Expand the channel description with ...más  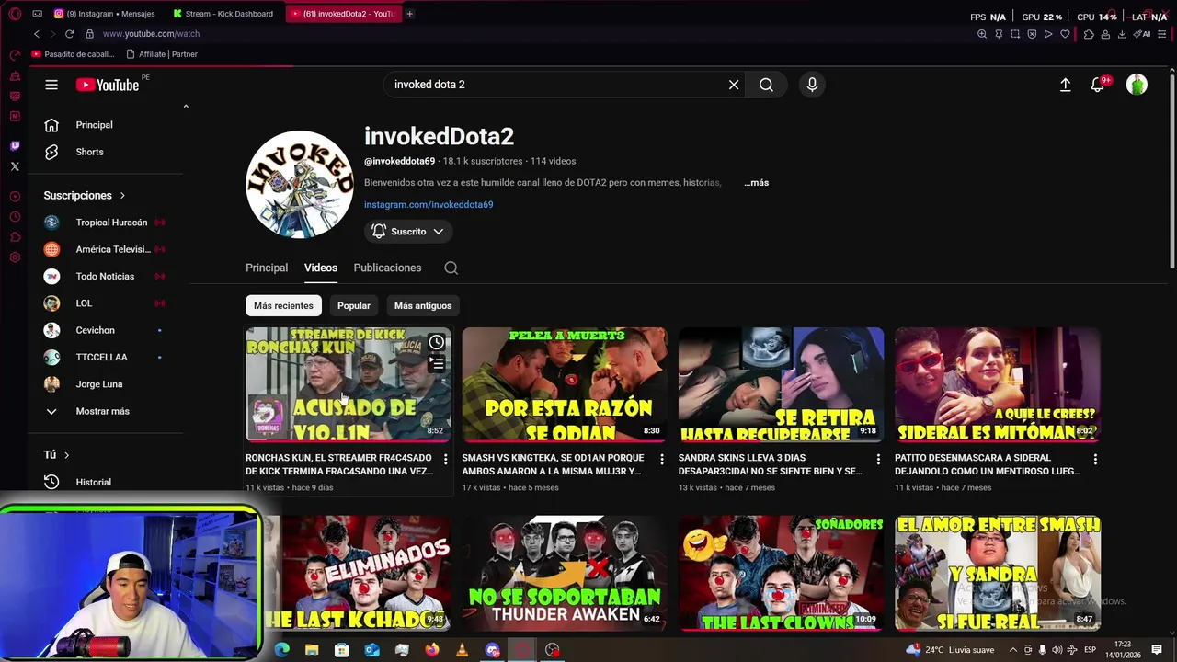(x=756, y=182)
